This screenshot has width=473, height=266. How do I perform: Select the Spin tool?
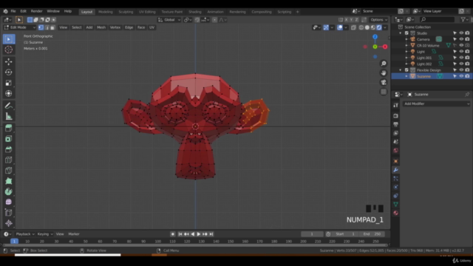pos(9,191)
